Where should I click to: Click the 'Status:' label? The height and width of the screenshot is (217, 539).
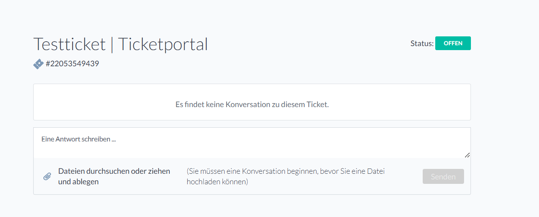[421, 44]
